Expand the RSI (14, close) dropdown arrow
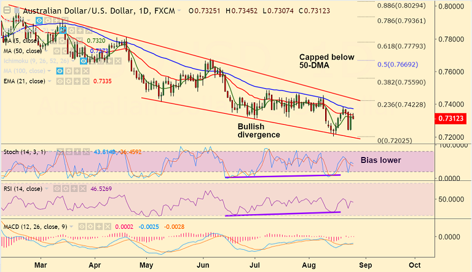The image size is (472, 272). pyautogui.click(x=47, y=189)
